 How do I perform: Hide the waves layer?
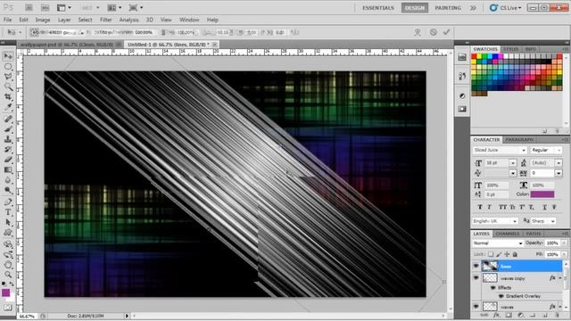point(476,307)
